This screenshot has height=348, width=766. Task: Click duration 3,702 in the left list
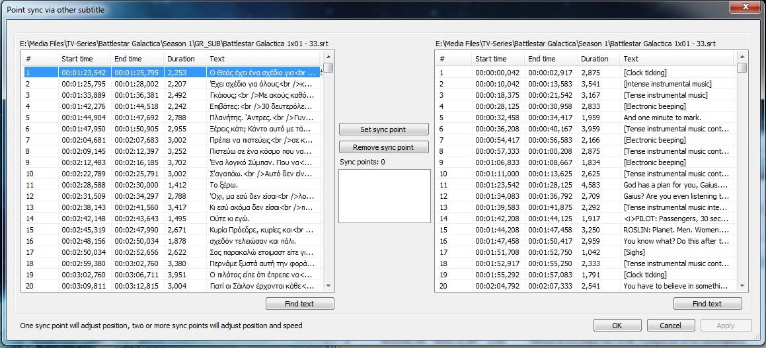click(177, 162)
